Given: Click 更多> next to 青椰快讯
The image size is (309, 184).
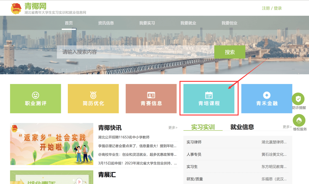Looking at the screenshot, I should point(173,128).
